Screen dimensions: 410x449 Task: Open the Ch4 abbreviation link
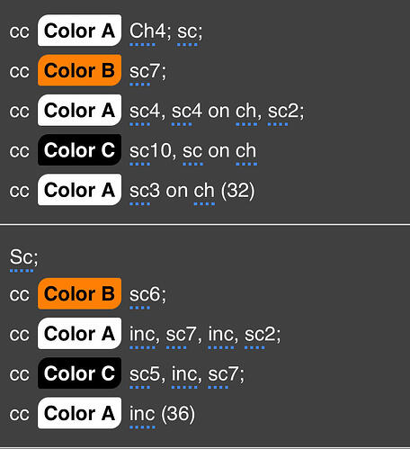click(x=143, y=31)
